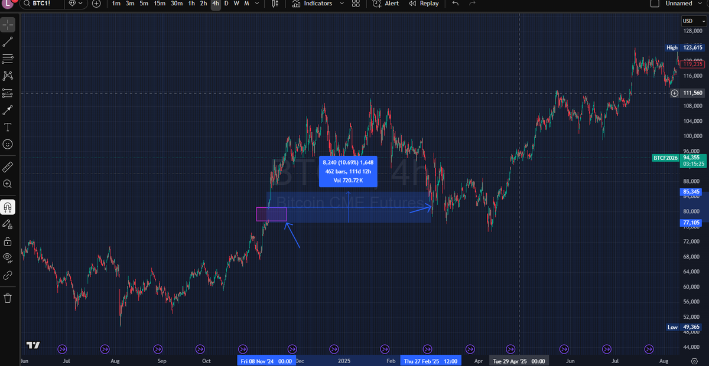Click the 85,345 price axis label
This screenshot has height=366, width=709.
691,192
